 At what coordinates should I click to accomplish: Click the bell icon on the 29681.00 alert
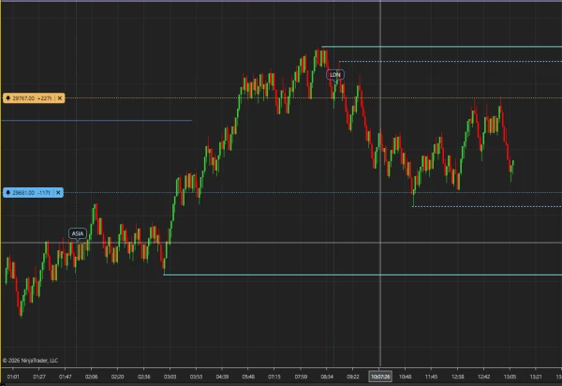[x=7, y=193]
